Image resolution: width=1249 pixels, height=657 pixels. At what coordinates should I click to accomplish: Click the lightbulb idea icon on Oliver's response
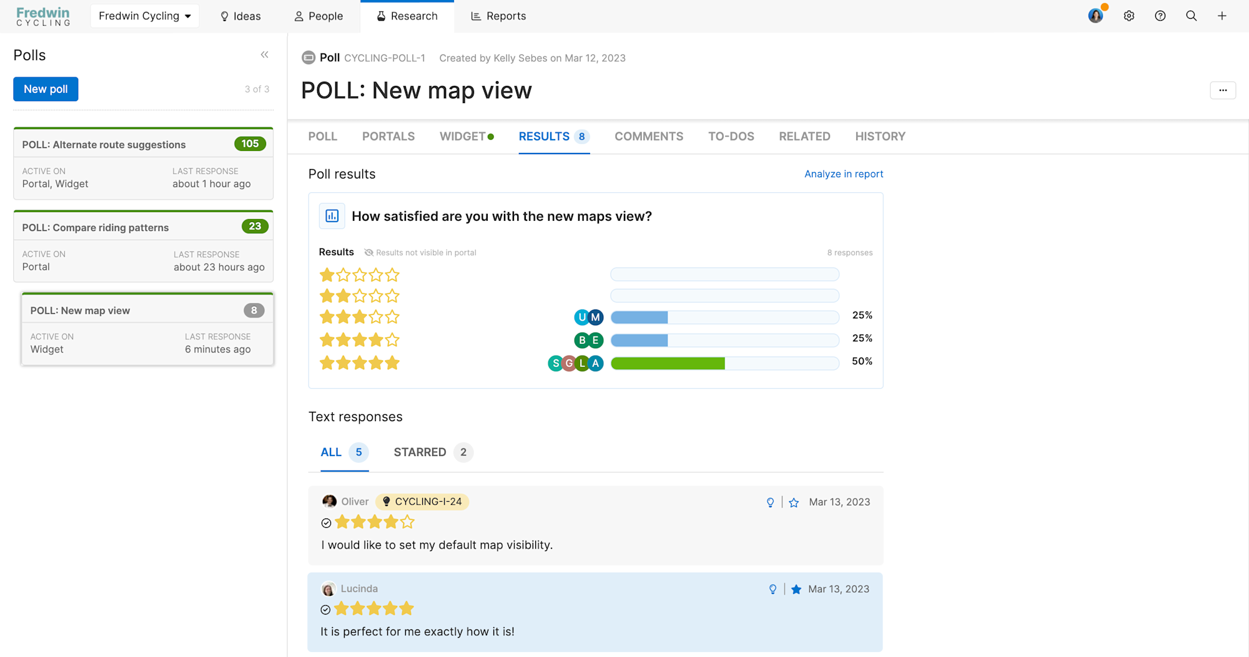coord(770,502)
